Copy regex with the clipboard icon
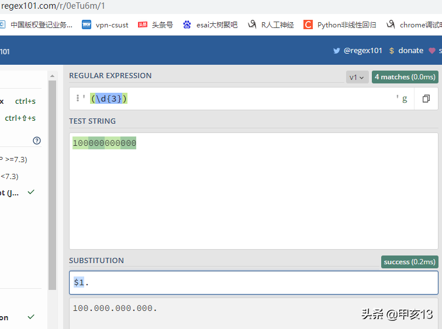Viewport: 442px width, 329px height. 426,99
